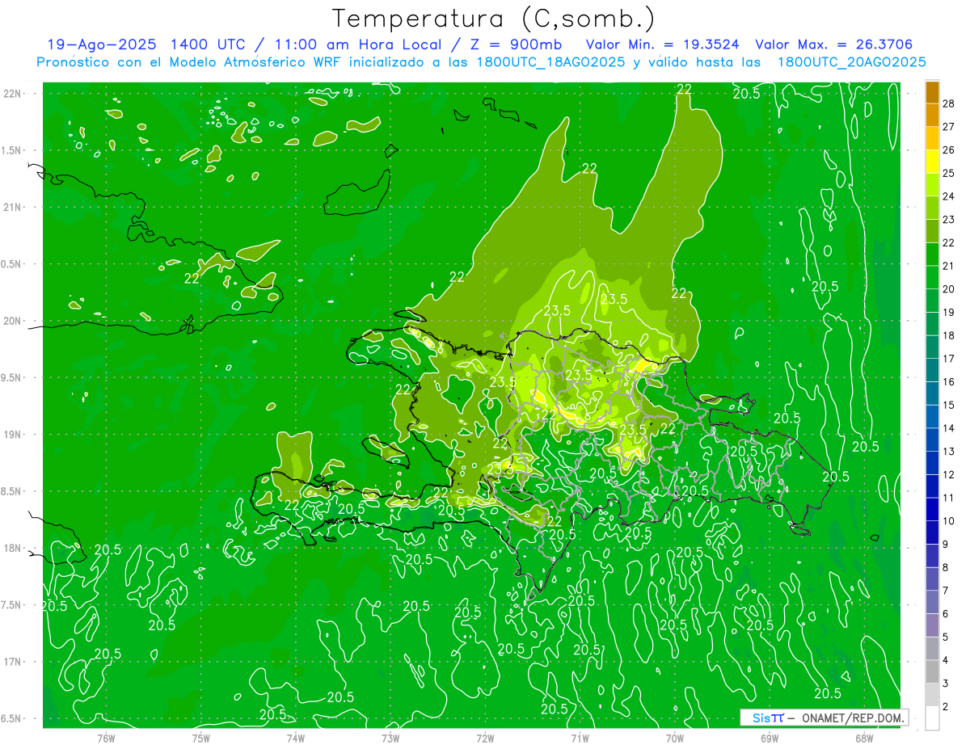Click the '21N' latitude axis label

(12, 207)
